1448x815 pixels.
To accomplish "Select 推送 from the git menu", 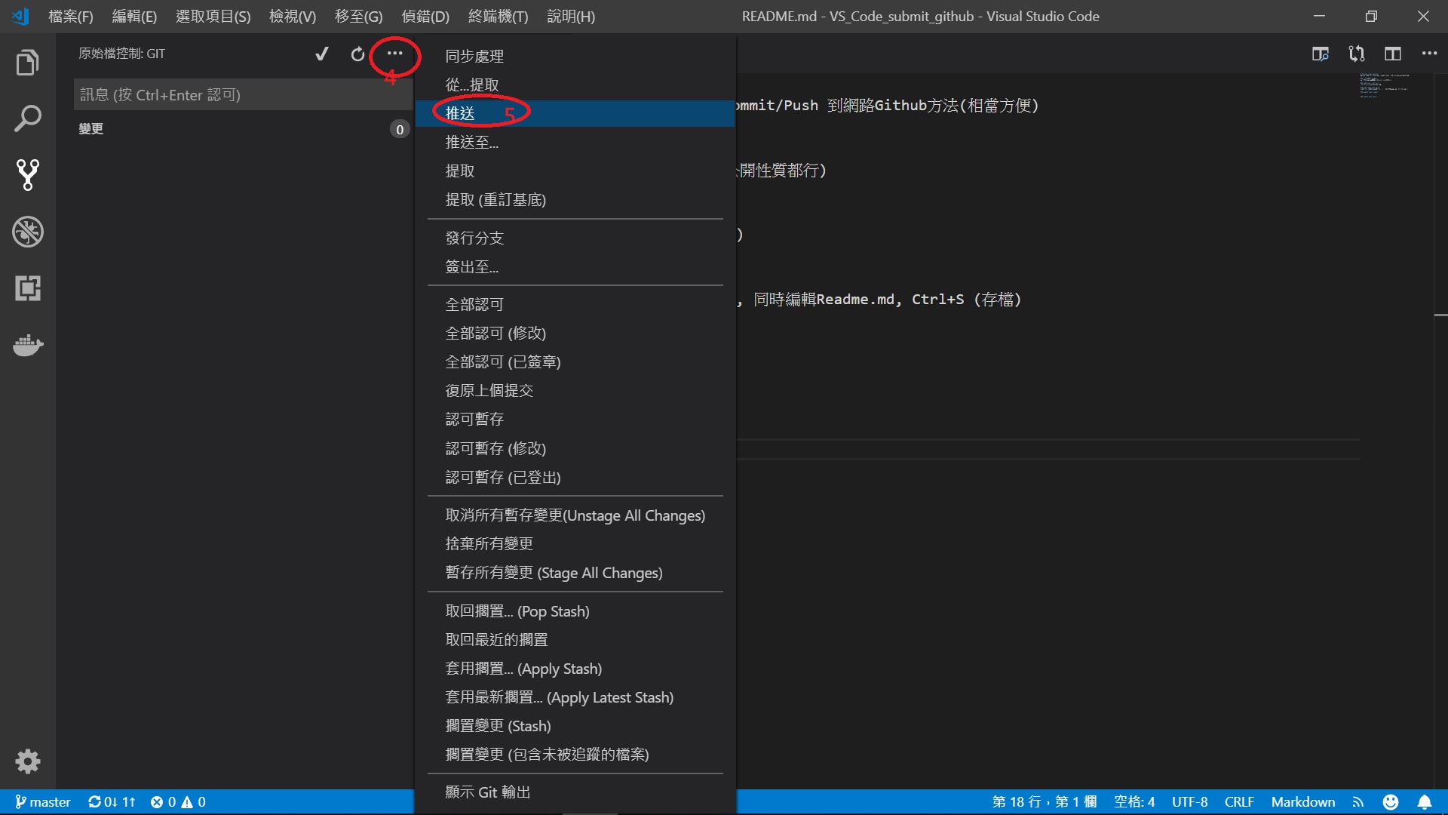I will [x=460, y=113].
